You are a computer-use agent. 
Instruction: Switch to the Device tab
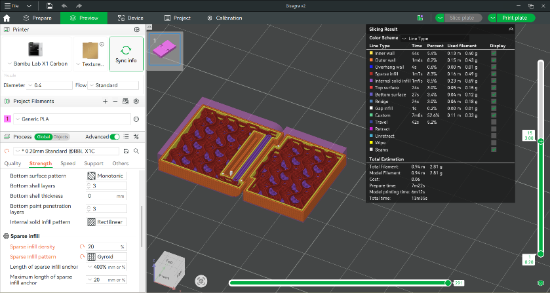click(130, 18)
